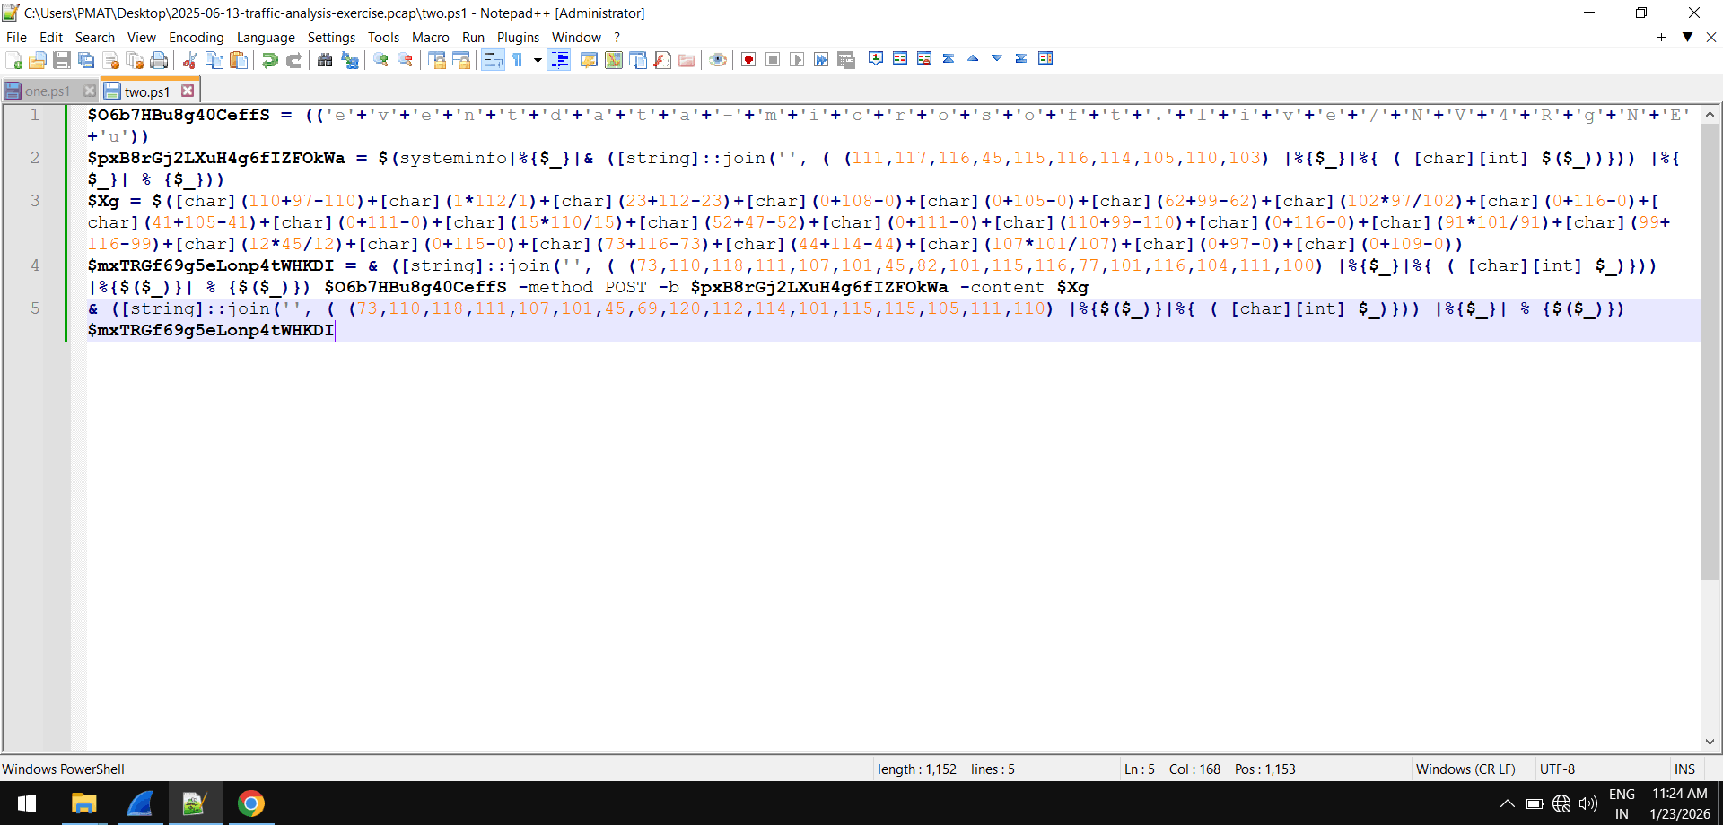Save all open files

(86, 59)
